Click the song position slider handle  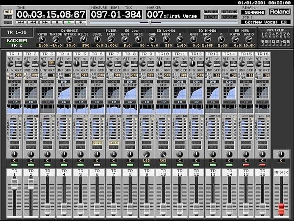click(150, 23)
